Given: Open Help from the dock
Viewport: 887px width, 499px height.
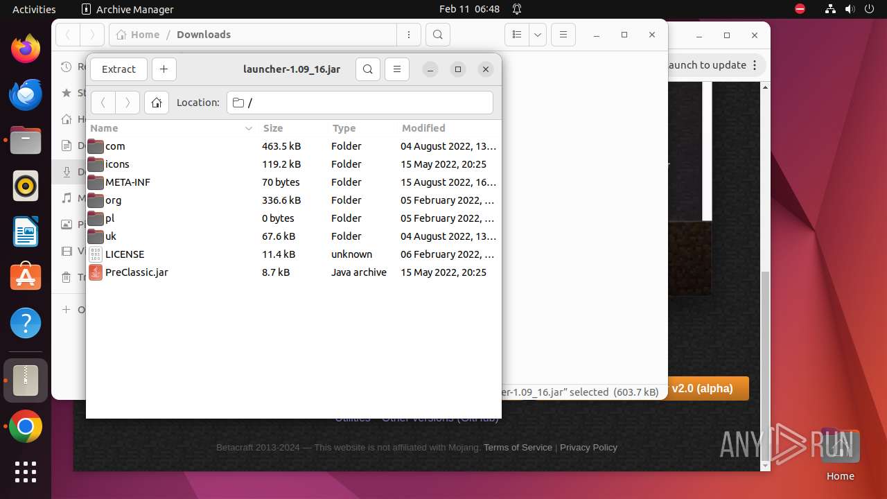Looking at the screenshot, I should point(26,324).
